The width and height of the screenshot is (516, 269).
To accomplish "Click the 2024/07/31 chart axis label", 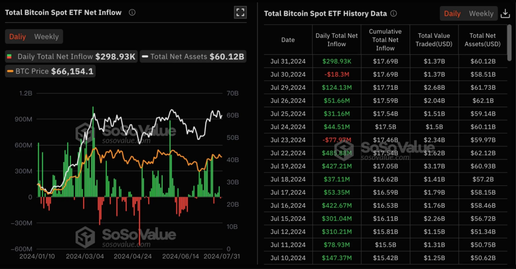I will [x=222, y=256].
